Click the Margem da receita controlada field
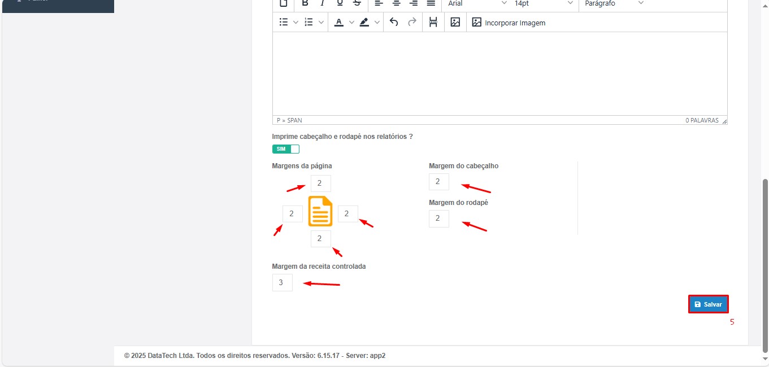 point(282,282)
